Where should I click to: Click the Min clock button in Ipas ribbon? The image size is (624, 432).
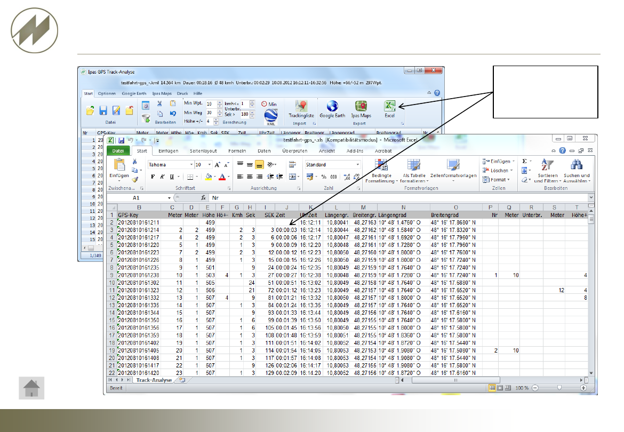coord(269,104)
